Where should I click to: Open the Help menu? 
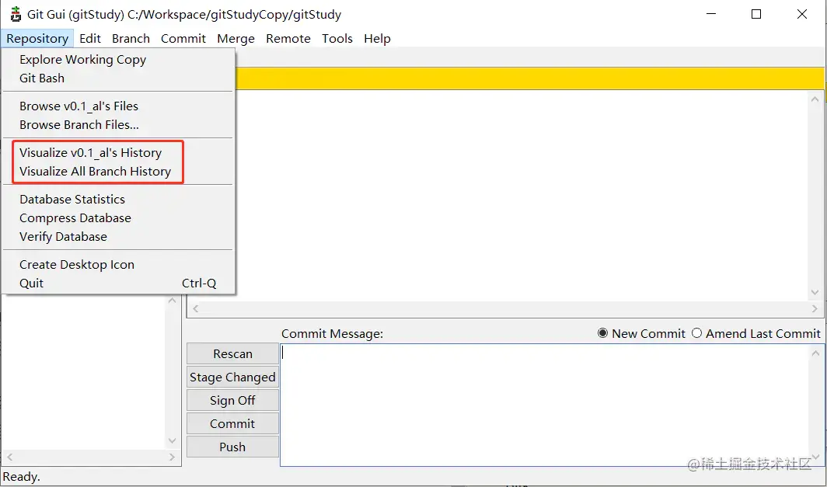[x=377, y=39]
